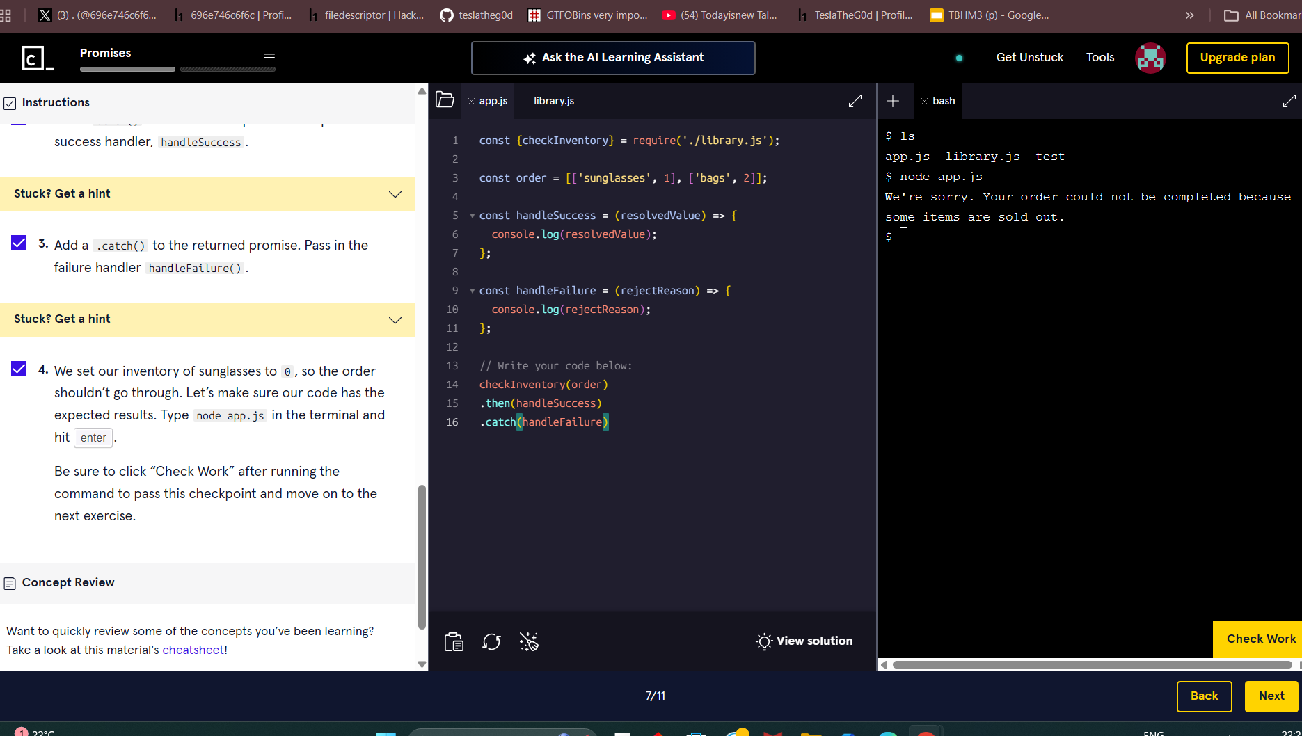The image size is (1302, 736).
Task: Expand the hint below the catch step
Action: coord(207,319)
